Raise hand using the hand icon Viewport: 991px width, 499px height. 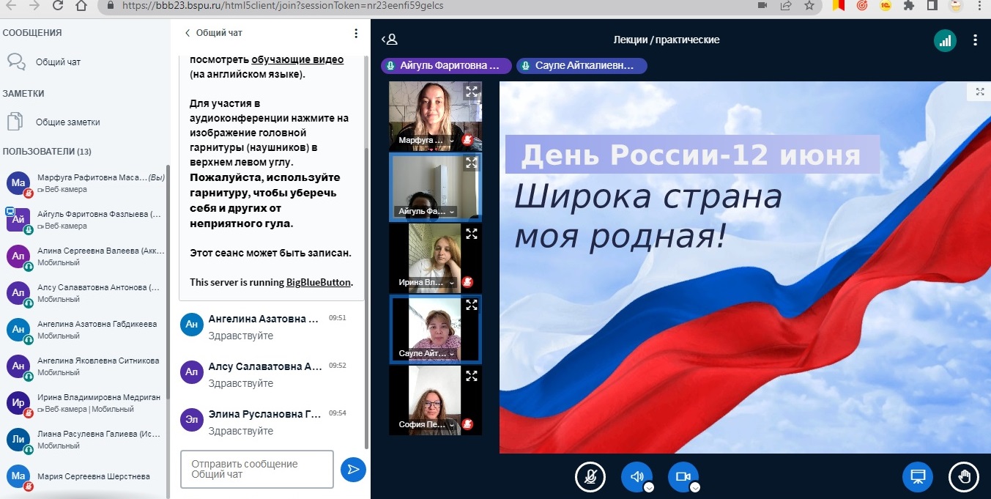pos(963,476)
